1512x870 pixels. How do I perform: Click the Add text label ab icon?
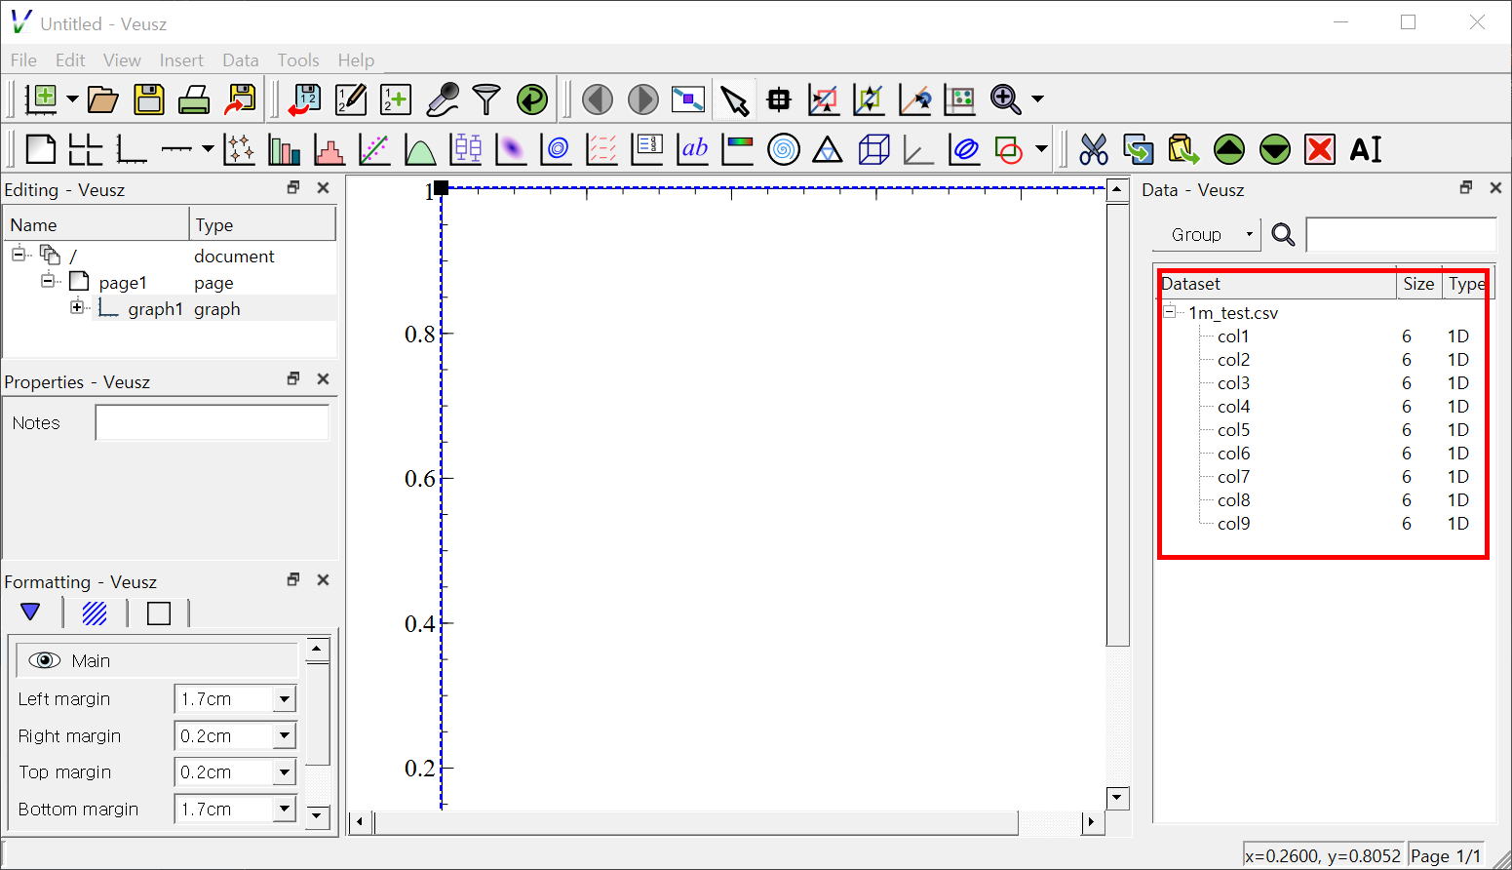tap(693, 149)
